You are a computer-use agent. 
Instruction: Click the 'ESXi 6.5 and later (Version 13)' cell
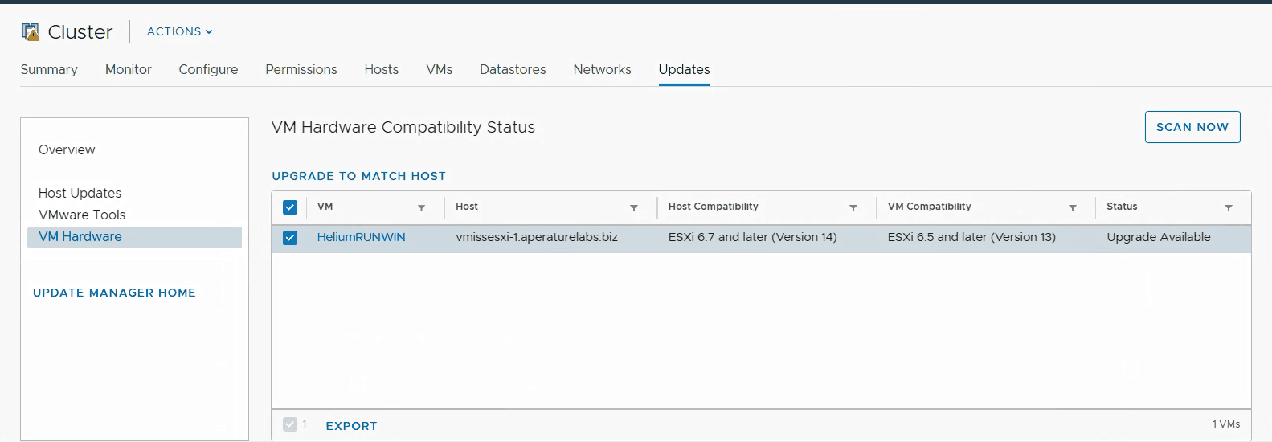(971, 237)
